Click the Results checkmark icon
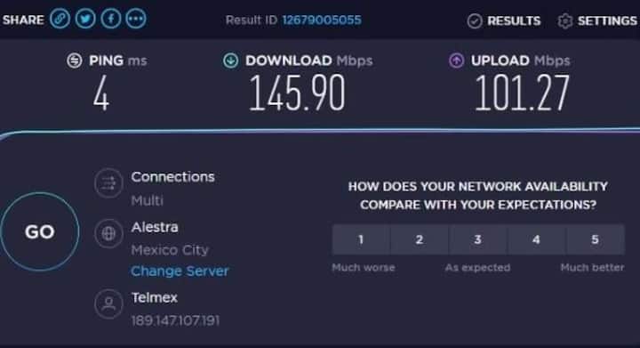The width and height of the screenshot is (640, 348). pos(475,20)
